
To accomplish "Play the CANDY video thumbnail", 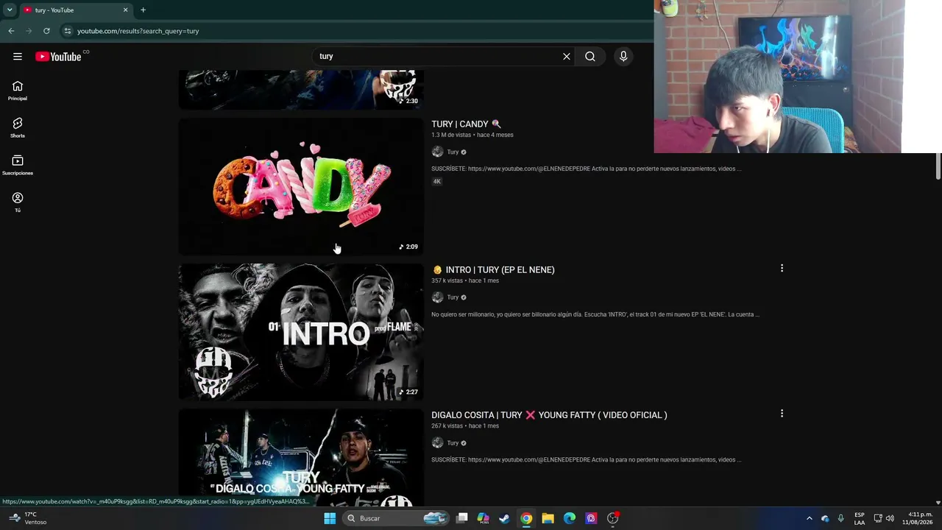I will [301, 187].
